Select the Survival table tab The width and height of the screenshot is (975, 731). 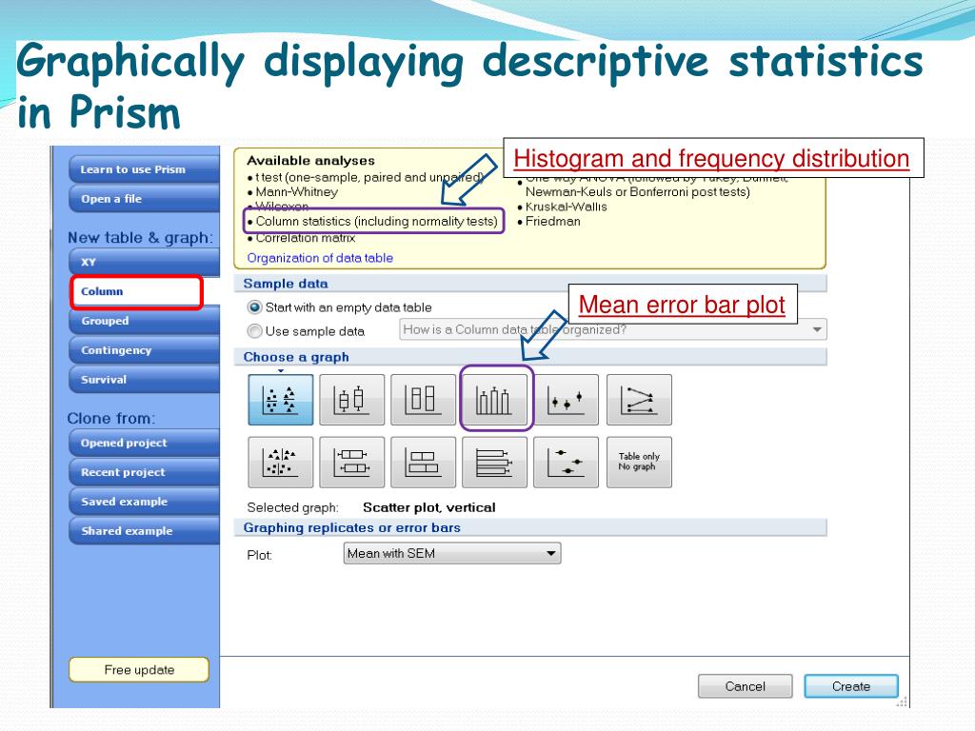click(143, 380)
